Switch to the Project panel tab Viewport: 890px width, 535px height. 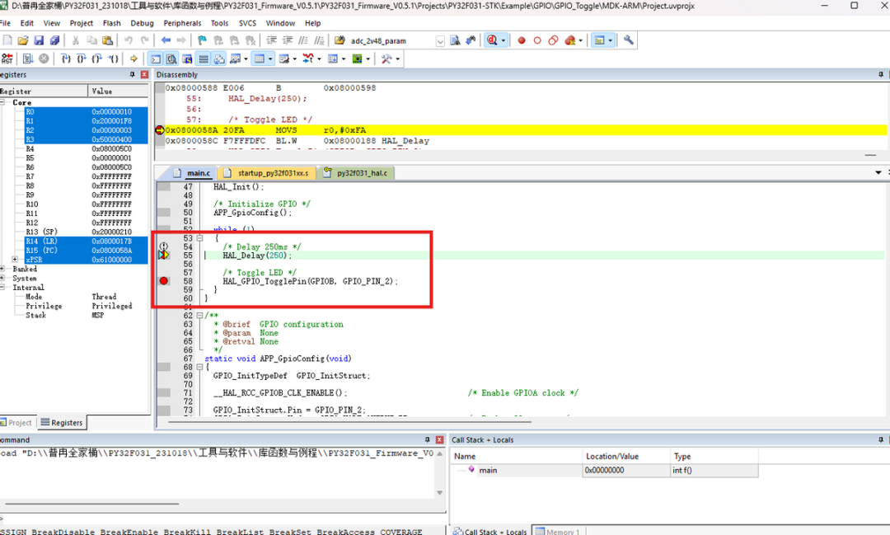tap(19, 423)
